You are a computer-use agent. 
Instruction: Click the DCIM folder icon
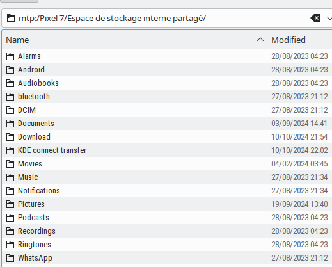(x=10, y=110)
